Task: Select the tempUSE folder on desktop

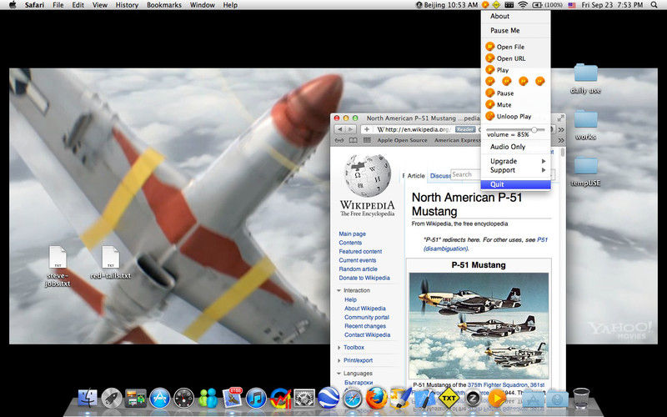Action: (586, 172)
